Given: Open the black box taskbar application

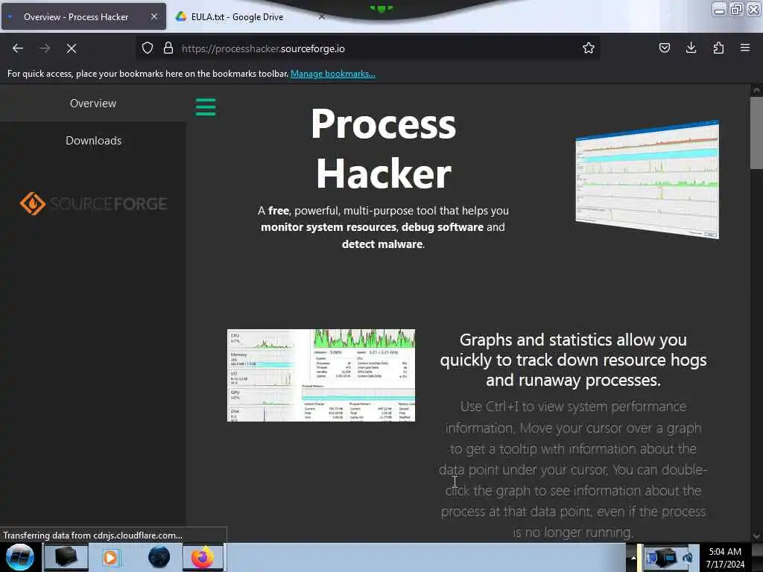Looking at the screenshot, I should coord(66,557).
